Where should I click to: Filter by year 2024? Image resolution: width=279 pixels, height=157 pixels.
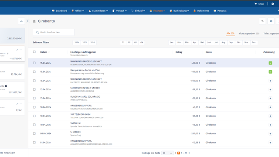pos(77,42)
